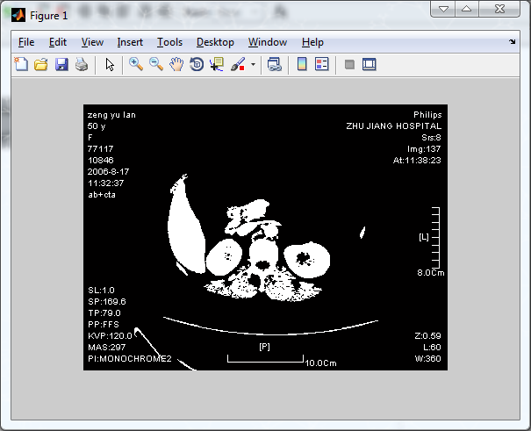
Task: Insert a Colorbar using the toolbar icon
Action: pos(302,64)
